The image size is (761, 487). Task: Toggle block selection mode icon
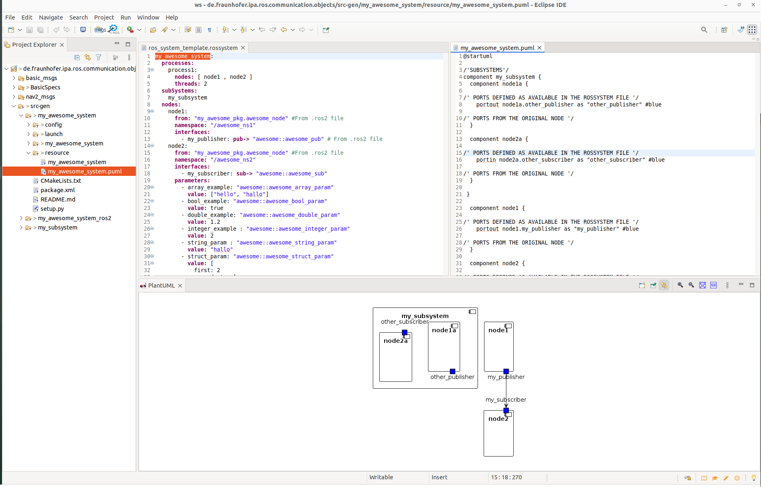199,30
